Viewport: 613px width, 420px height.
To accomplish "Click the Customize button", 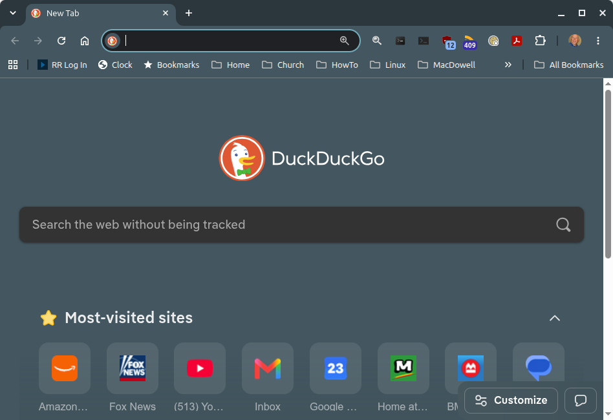I will coord(511,401).
